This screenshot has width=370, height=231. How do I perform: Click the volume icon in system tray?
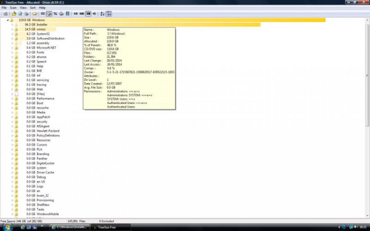356,227
